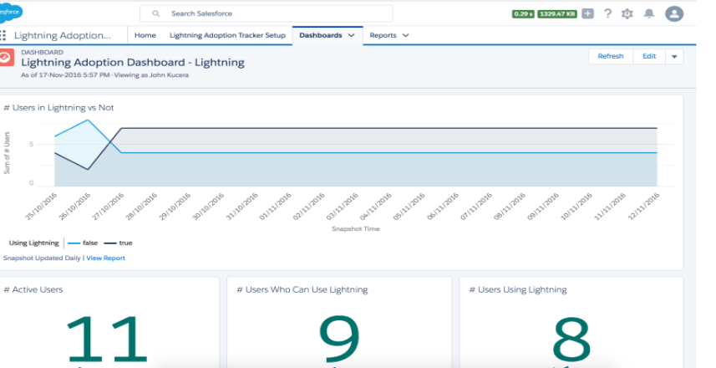Click the red dashboard gauge icon
The width and height of the screenshot is (716, 368).
[6, 57]
